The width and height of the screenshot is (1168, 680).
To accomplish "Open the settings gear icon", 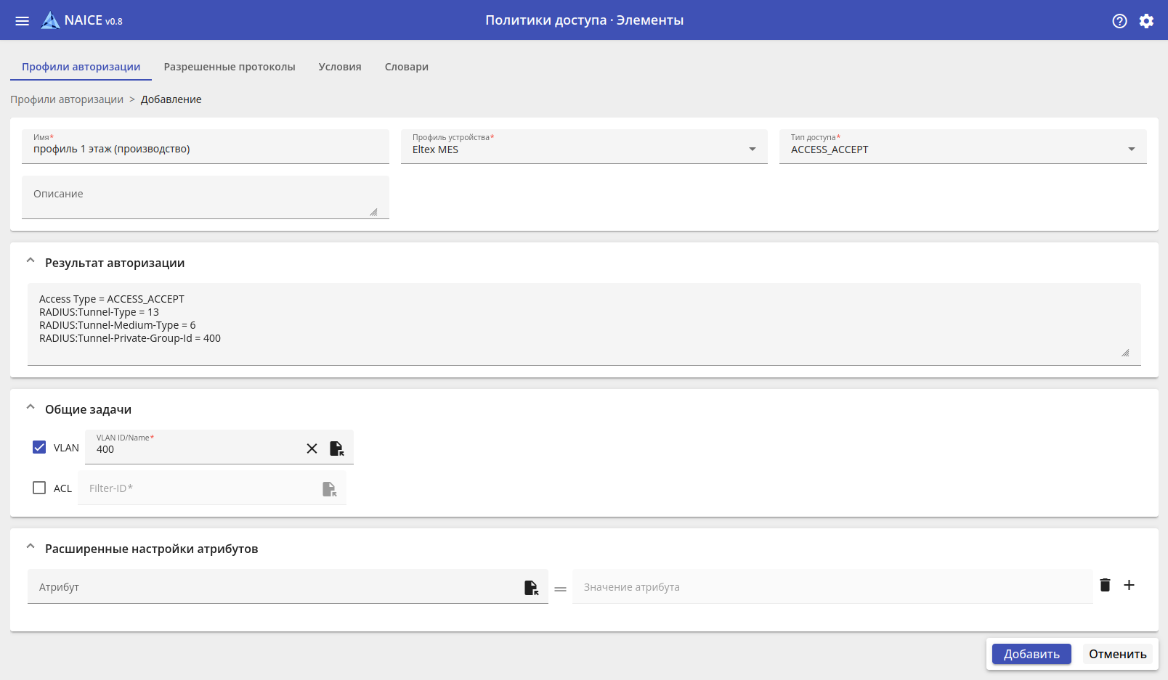I will click(1146, 21).
